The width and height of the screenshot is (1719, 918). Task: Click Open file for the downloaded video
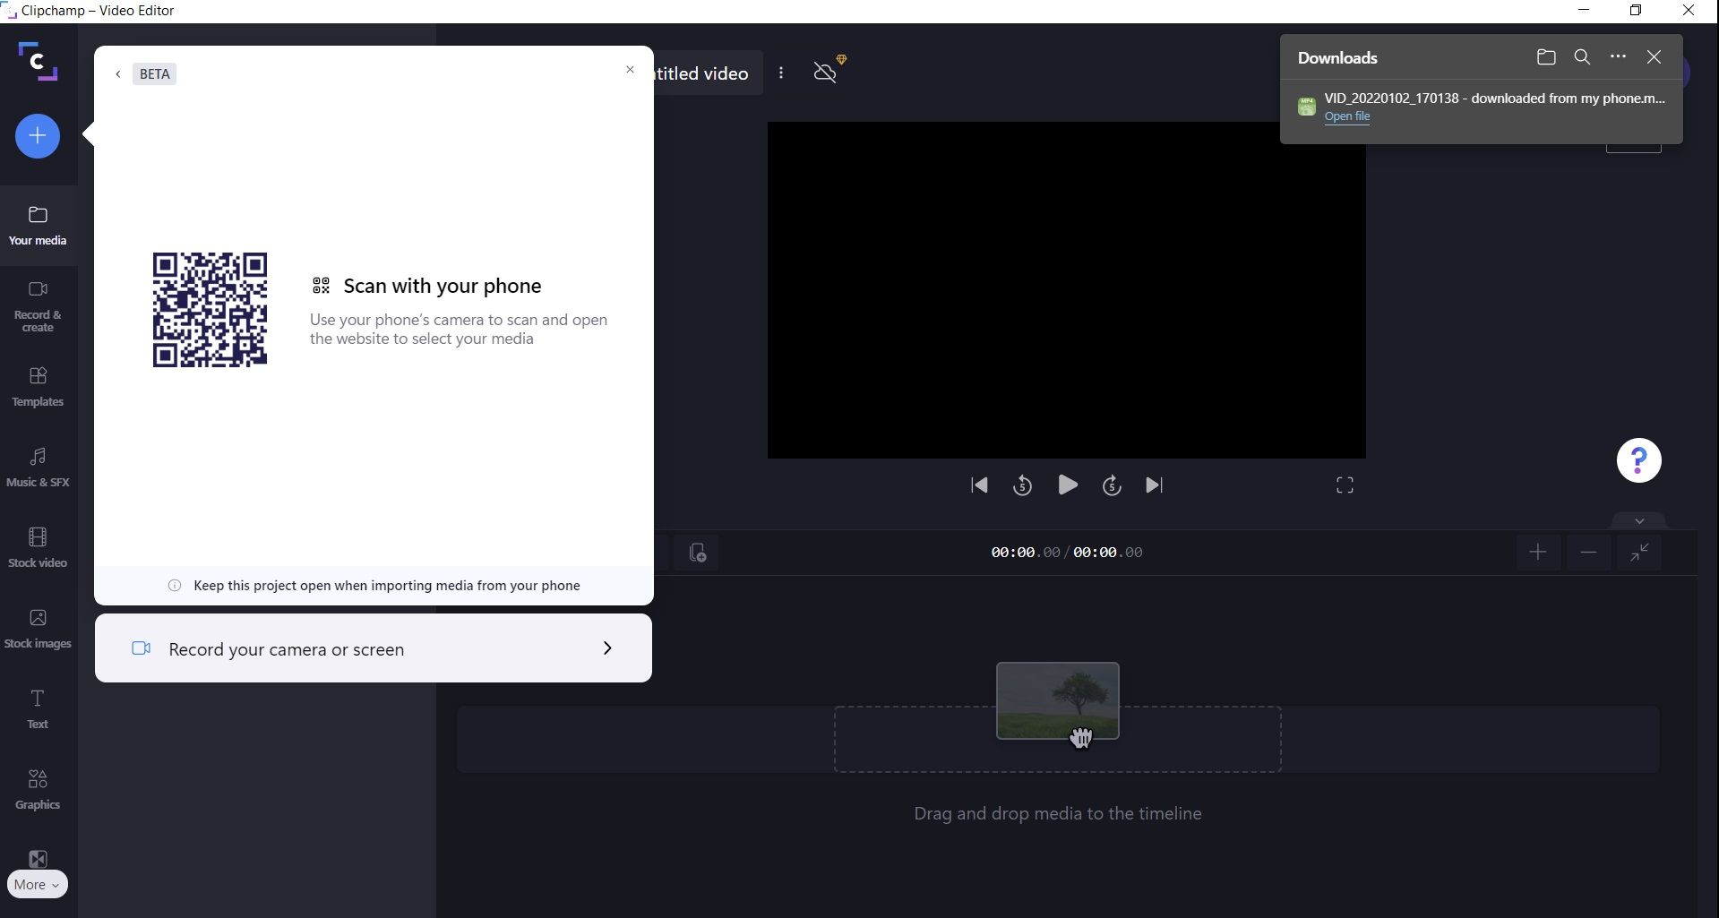point(1347,116)
